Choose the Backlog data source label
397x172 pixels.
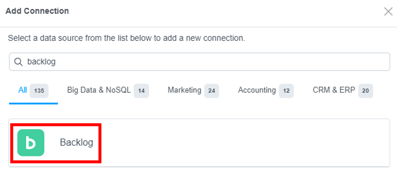(x=76, y=143)
